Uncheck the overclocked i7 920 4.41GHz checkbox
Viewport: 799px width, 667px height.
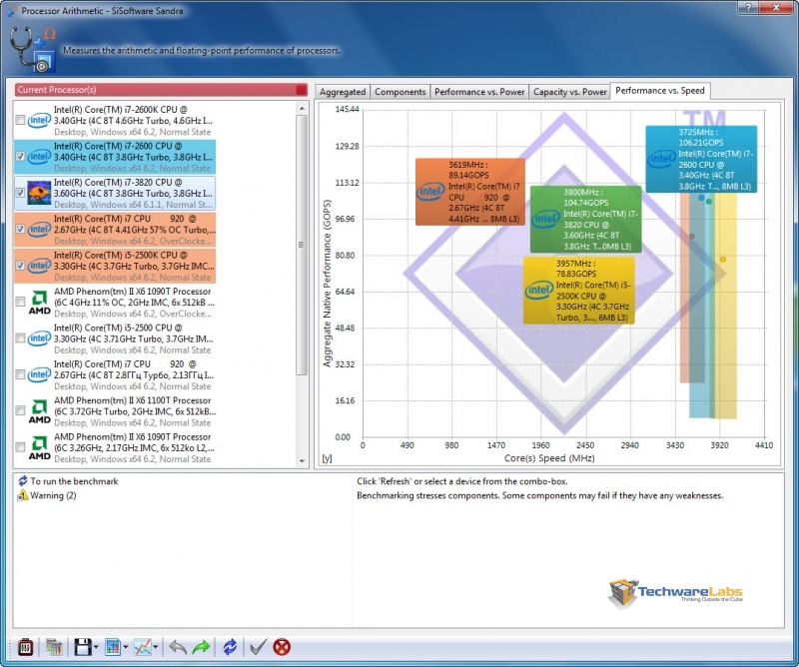(20, 230)
